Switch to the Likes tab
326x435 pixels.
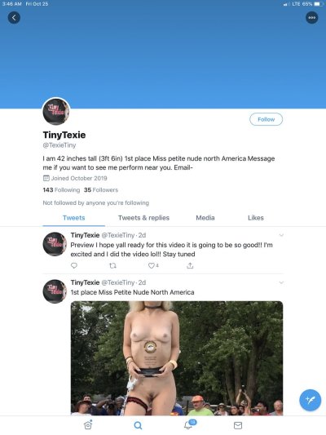[256, 218]
